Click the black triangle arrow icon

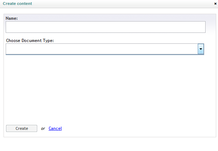point(201,49)
